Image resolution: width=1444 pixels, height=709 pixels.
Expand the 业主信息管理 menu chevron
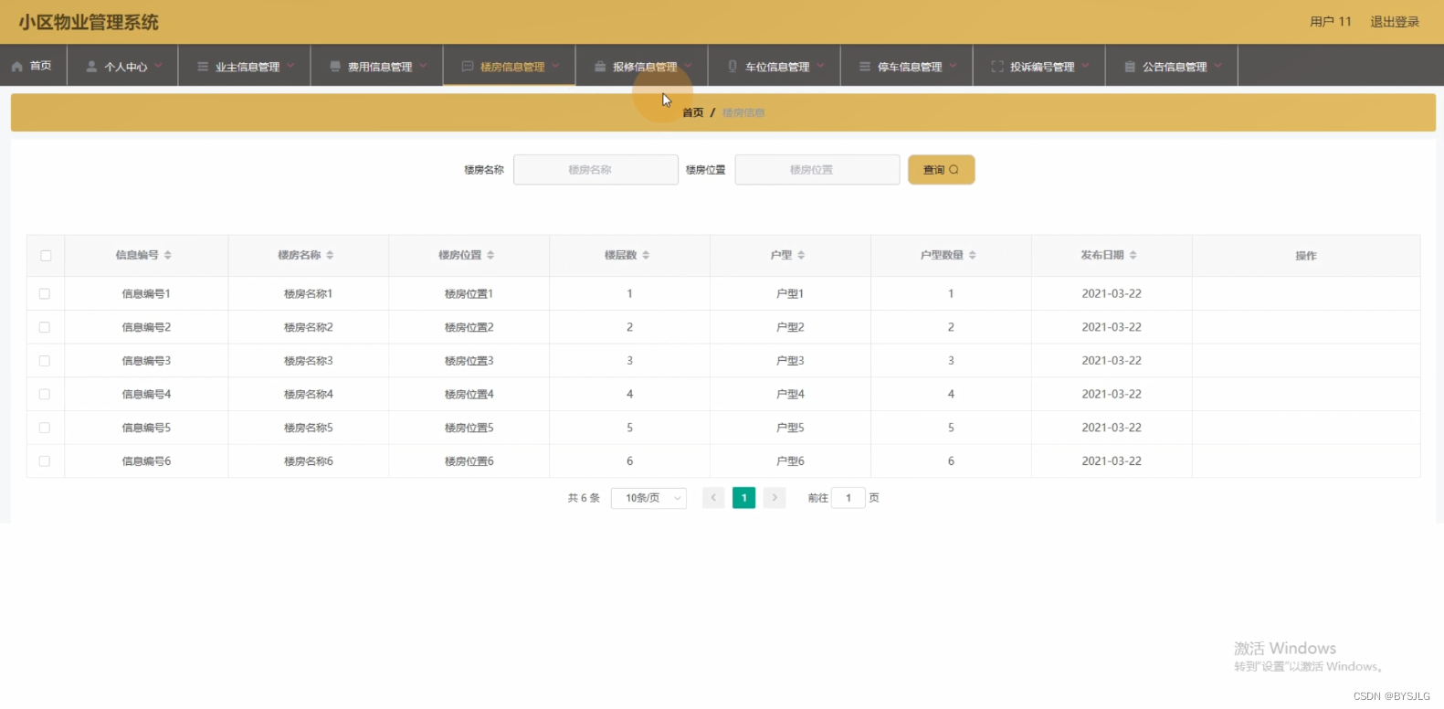click(290, 66)
